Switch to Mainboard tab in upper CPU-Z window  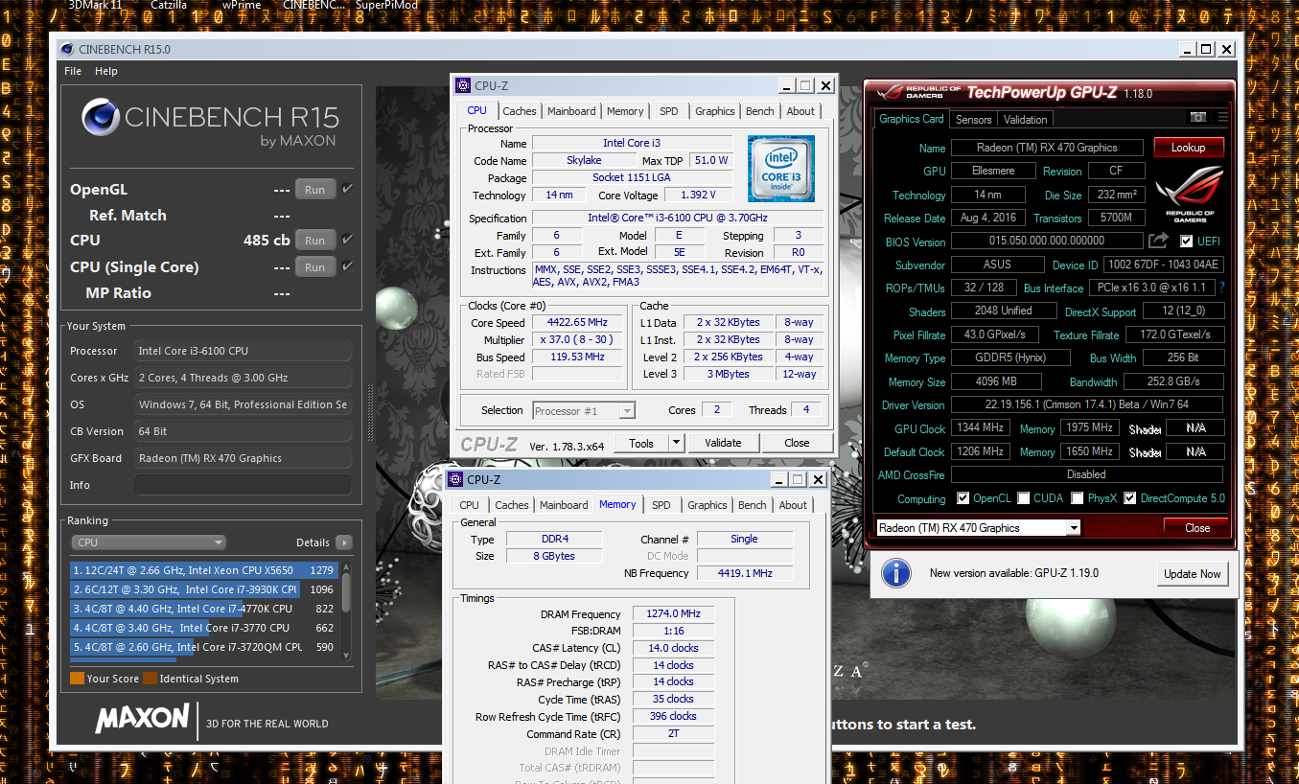(x=571, y=111)
